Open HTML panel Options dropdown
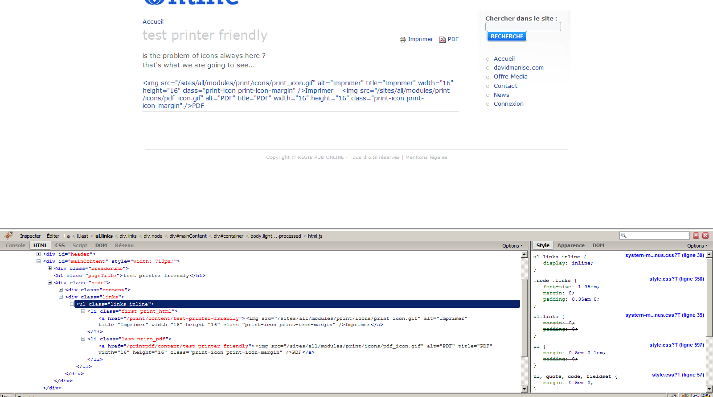The image size is (713, 397). pyautogui.click(x=512, y=246)
